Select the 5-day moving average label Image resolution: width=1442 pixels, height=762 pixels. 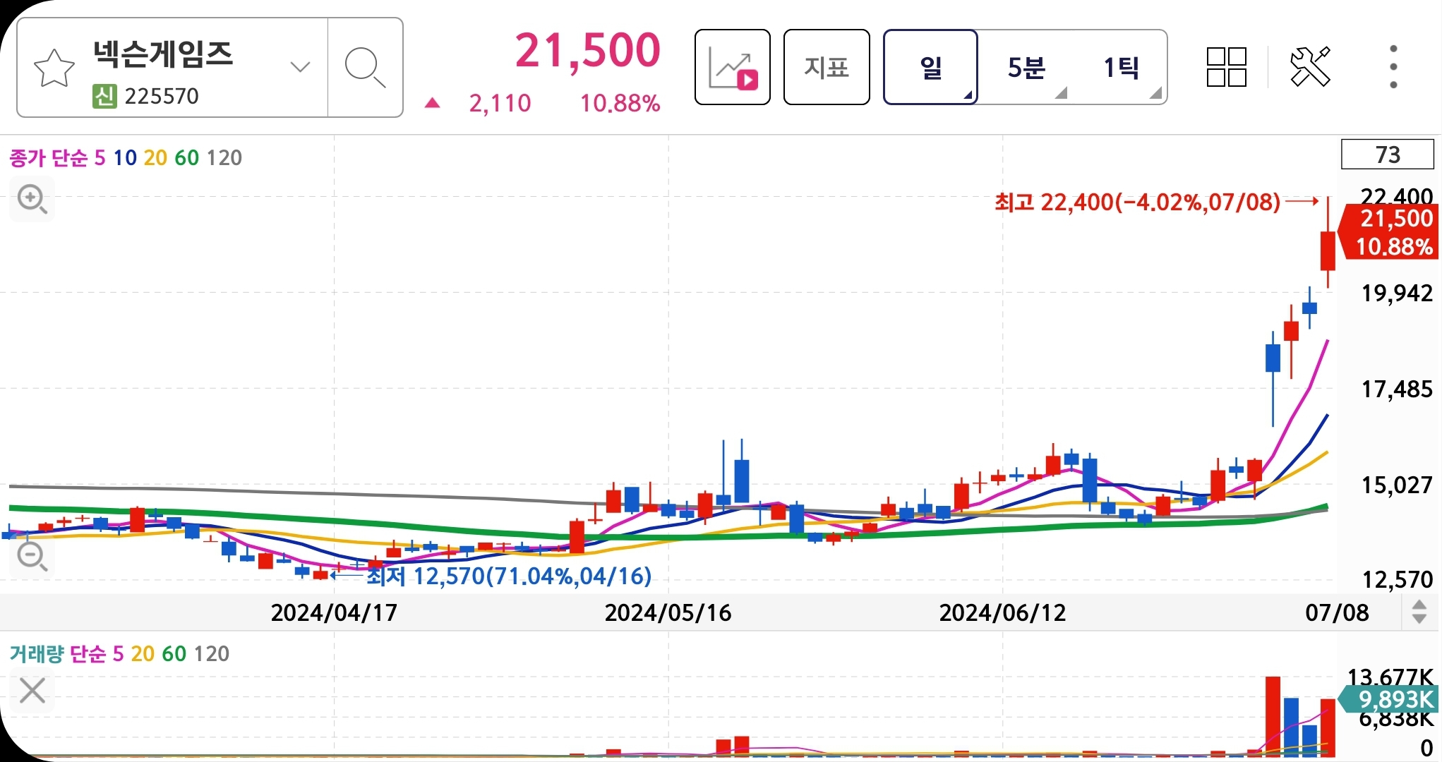pyautogui.click(x=100, y=158)
